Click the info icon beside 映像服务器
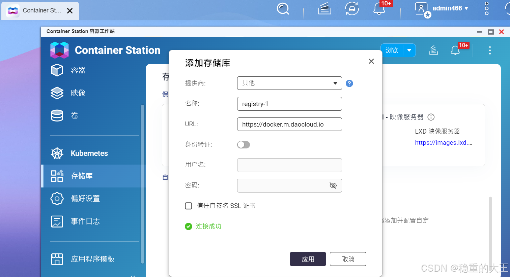510x277 pixels. point(431,117)
